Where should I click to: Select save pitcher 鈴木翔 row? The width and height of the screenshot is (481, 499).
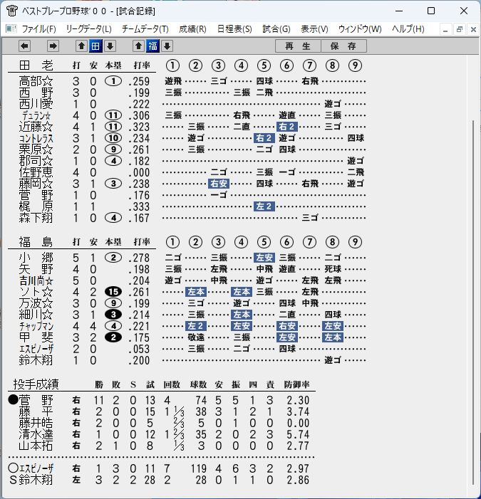[x=160, y=480]
